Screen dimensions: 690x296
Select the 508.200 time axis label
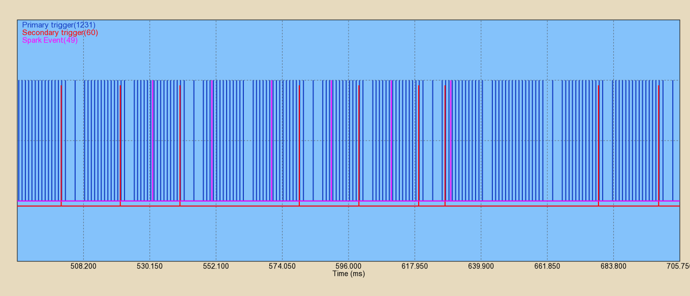coord(83,266)
